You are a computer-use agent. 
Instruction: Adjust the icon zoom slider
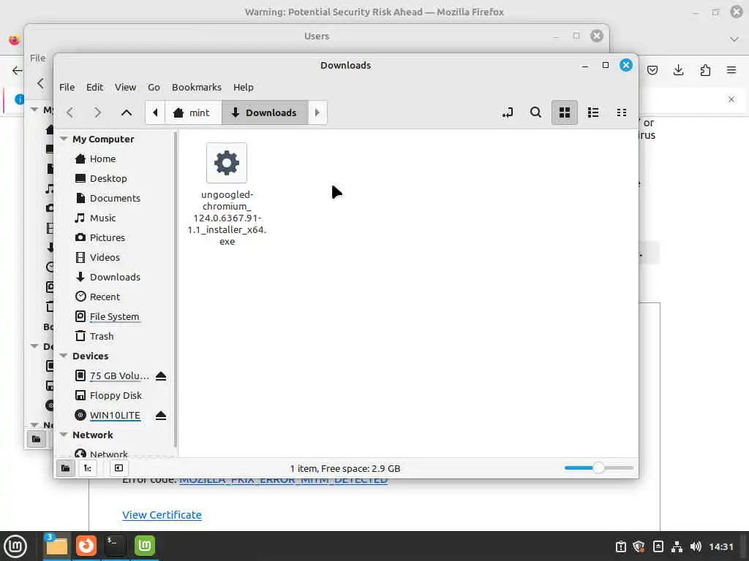click(598, 468)
